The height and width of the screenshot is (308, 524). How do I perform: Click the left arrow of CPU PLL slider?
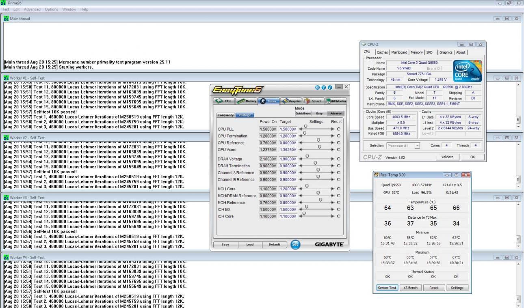coord(300,129)
